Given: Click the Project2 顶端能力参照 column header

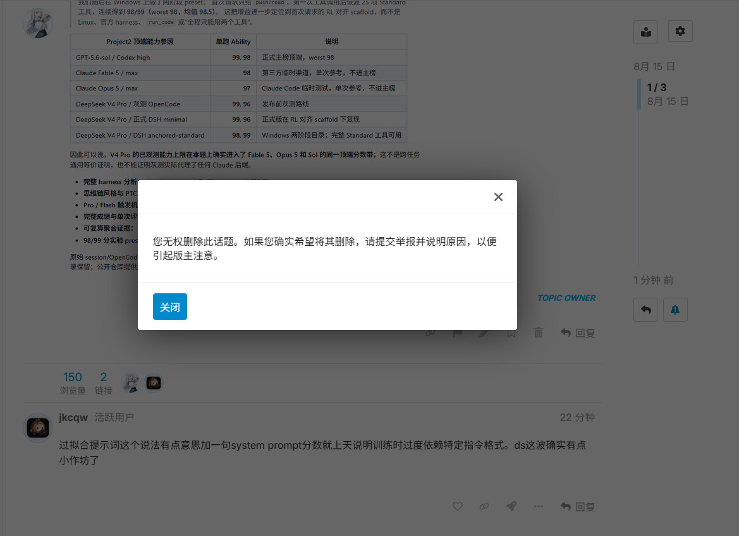Looking at the screenshot, I should click(140, 42).
